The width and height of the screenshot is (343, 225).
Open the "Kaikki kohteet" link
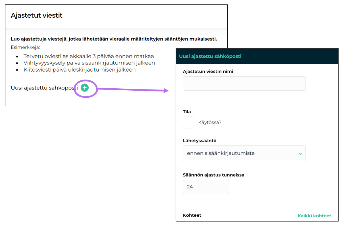click(x=314, y=216)
